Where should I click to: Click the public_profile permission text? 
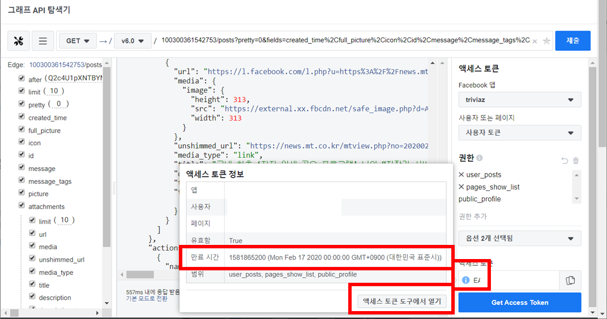[x=480, y=199]
